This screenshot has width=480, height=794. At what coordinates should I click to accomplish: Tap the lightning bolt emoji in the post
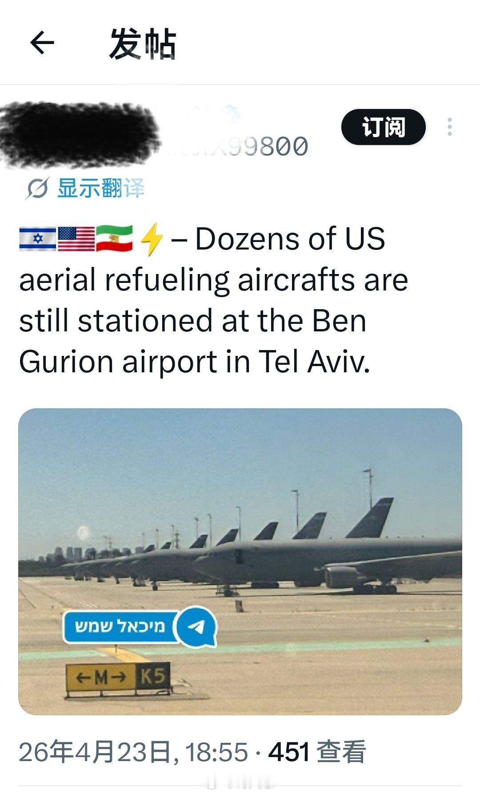coord(152,240)
